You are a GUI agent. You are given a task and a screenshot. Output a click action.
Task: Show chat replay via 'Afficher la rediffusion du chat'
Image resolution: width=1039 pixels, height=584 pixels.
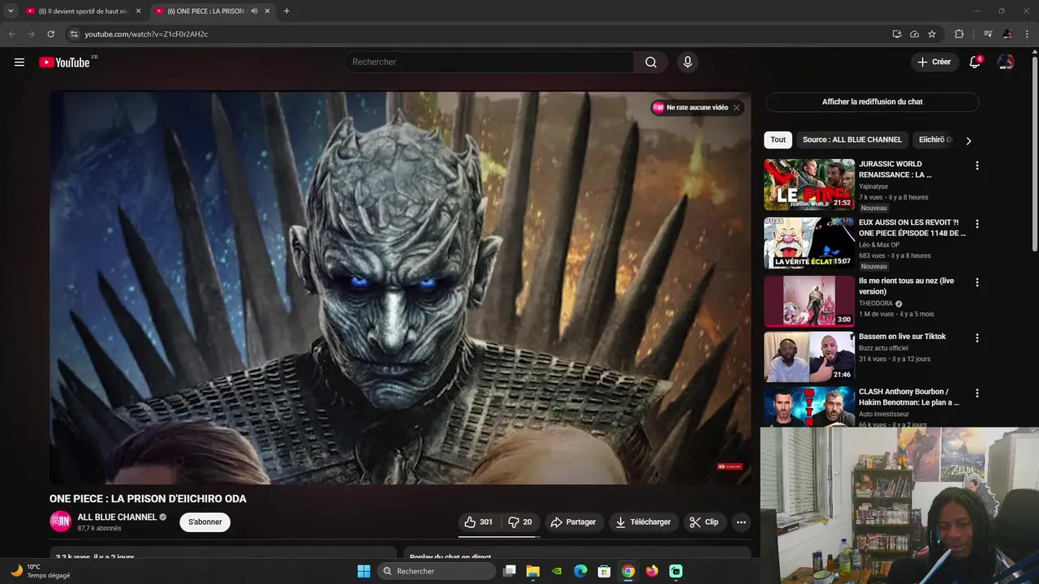pos(873,101)
